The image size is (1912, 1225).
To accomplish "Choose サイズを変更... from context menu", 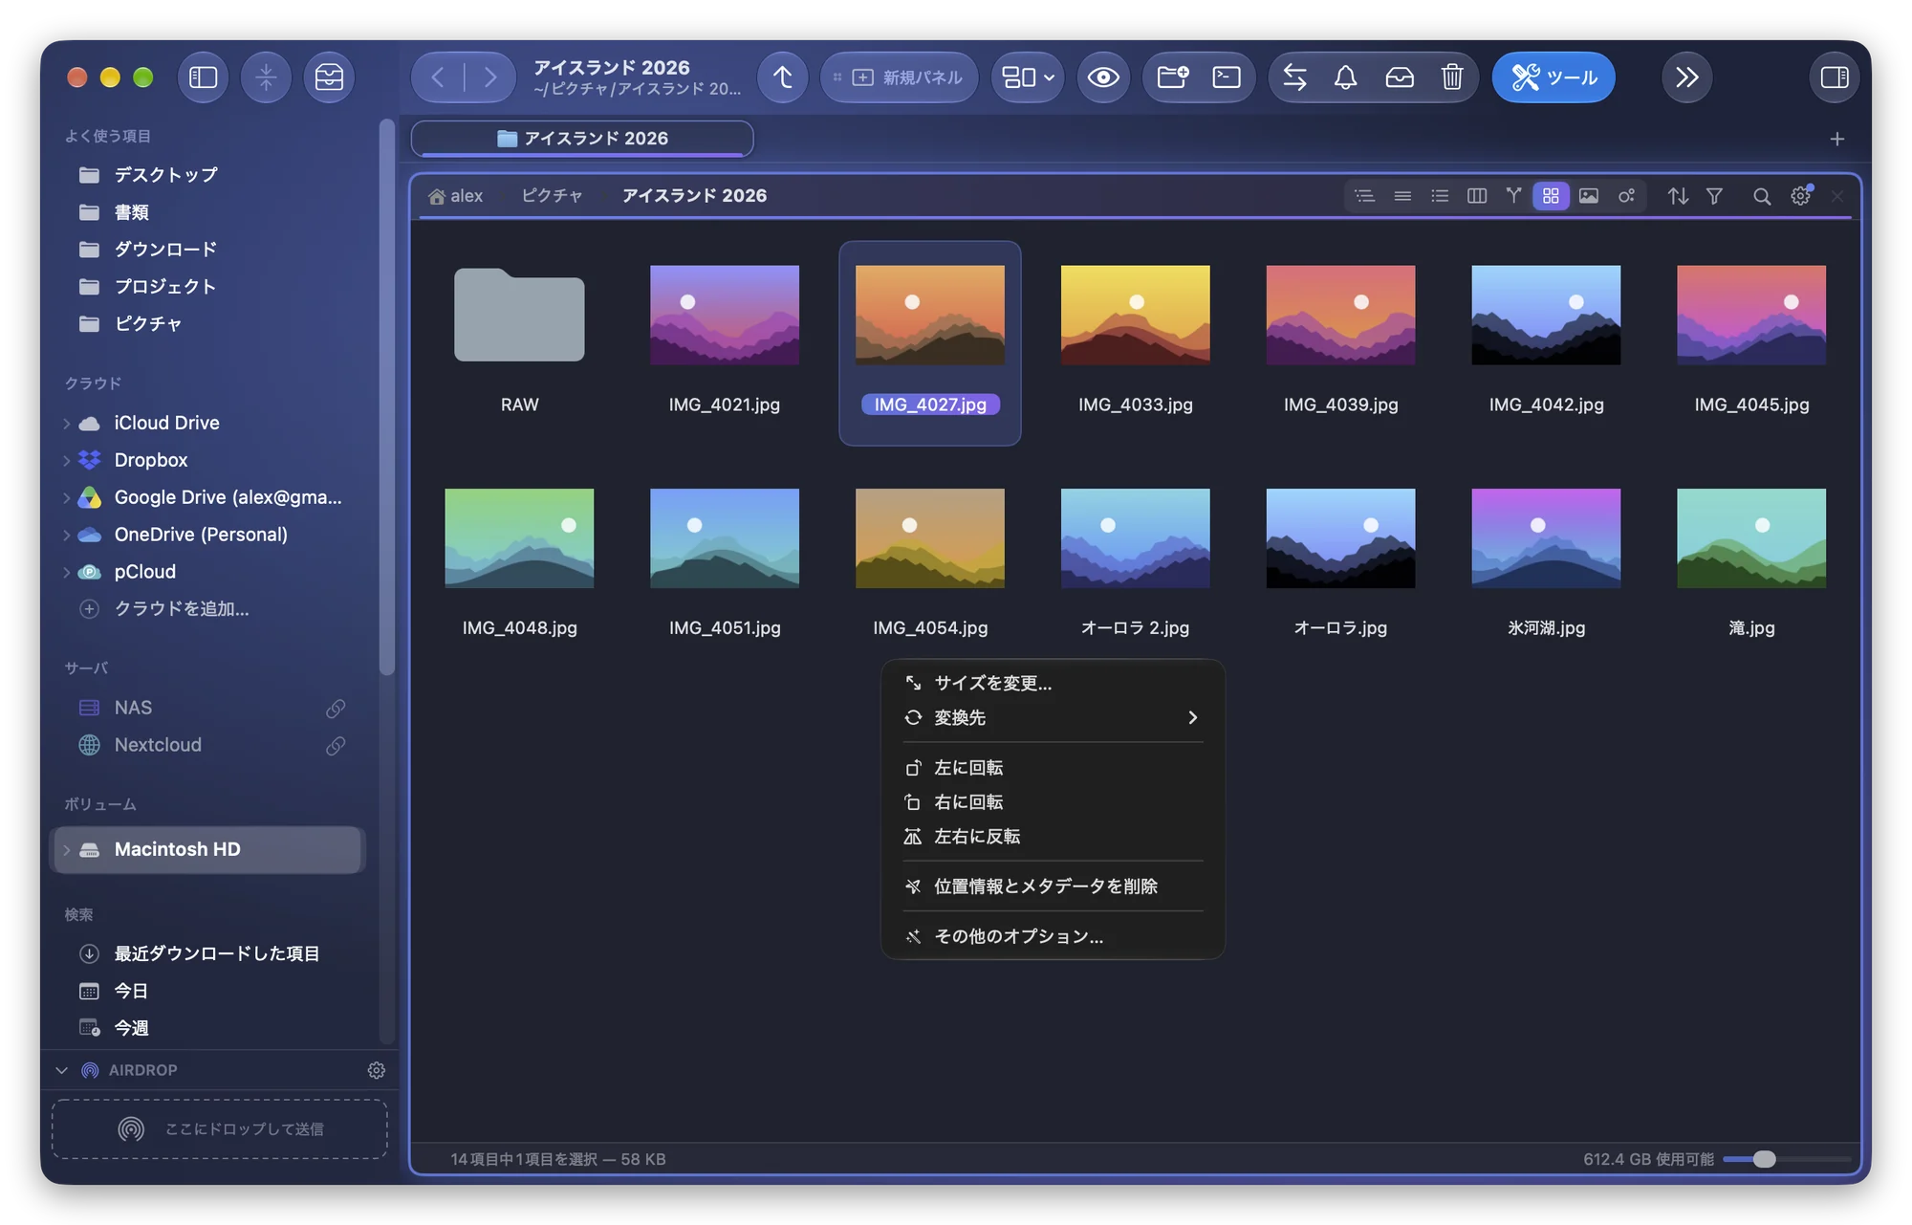I will [1053, 683].
